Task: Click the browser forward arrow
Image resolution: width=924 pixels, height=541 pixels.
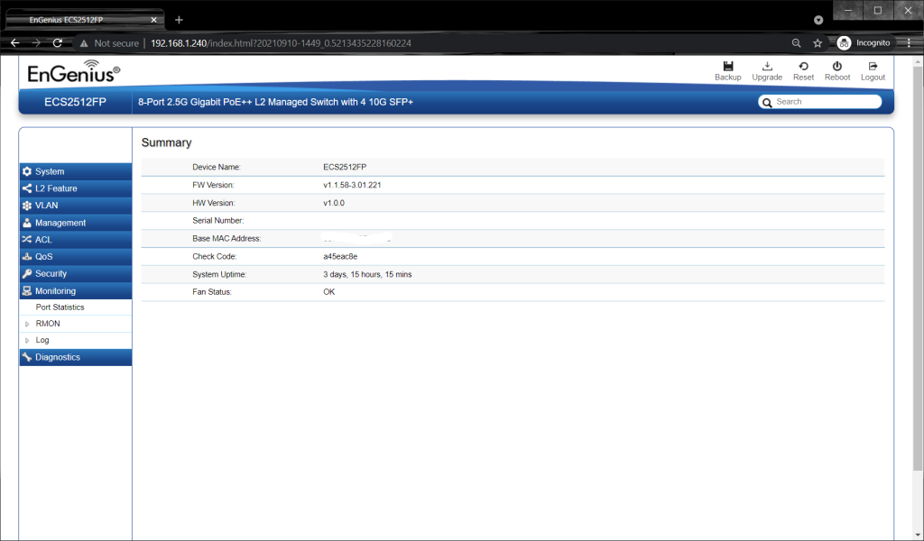Action: coord(36,43)
